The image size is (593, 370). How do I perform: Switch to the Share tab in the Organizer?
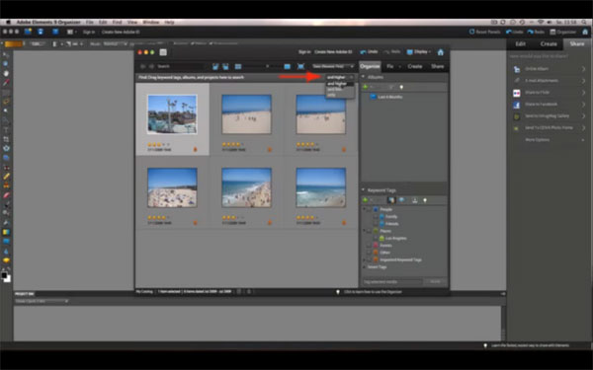pyautogui.click(x=437, y=66)
